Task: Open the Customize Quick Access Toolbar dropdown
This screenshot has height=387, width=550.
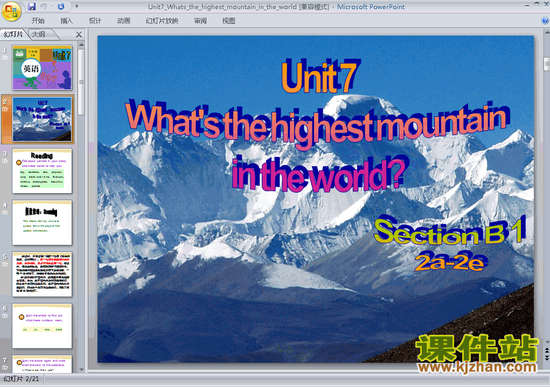Action: coord(76,6)
